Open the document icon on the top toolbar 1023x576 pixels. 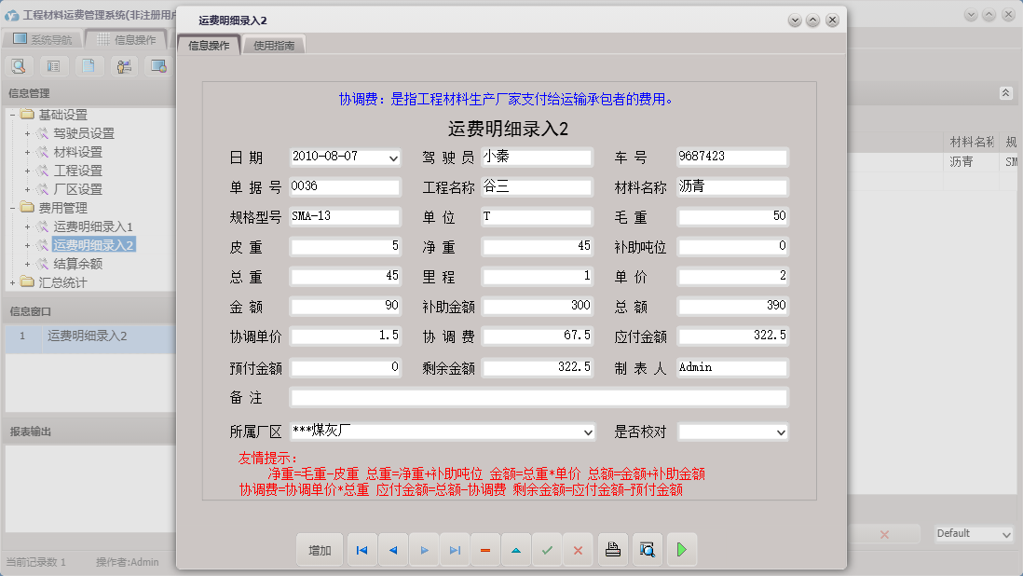[x=89, y=66]
